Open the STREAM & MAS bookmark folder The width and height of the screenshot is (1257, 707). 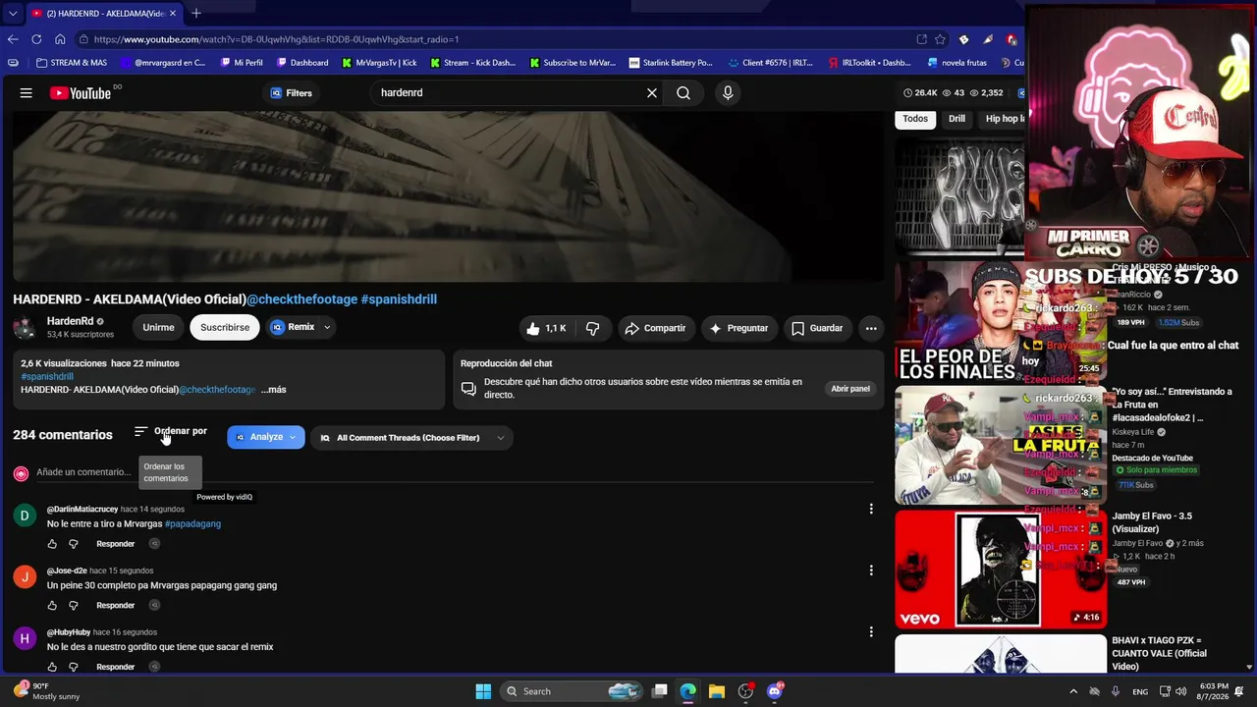click(x=72, y=63)
